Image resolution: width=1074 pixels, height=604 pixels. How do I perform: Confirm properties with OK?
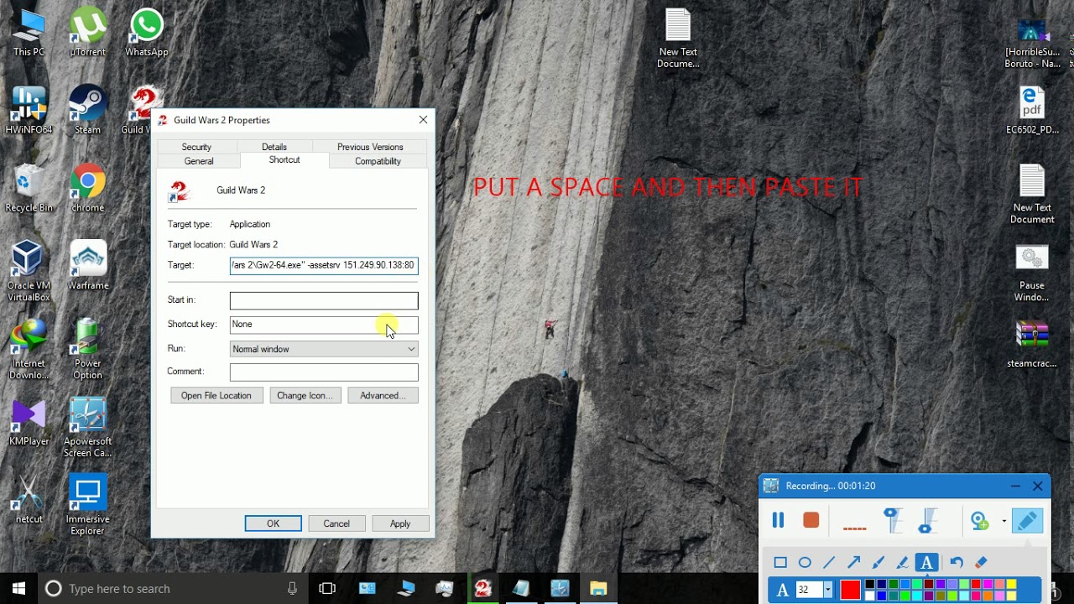[x=273, y=523]
